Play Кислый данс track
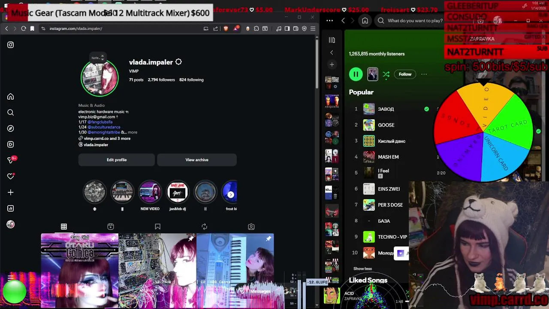 391,141
